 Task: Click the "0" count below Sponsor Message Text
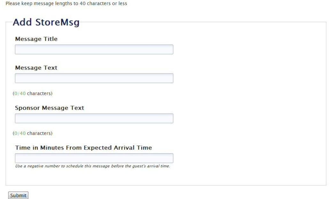pyautogui.click(x=15, y=133)
